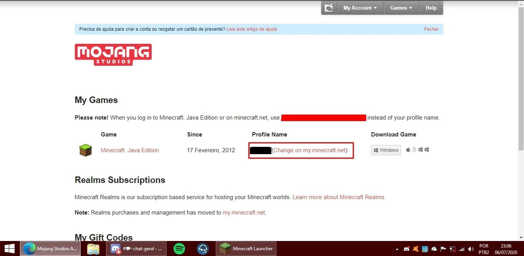
Task: Click the page vertical scrollbar thumb
Action: coord(521,79)
